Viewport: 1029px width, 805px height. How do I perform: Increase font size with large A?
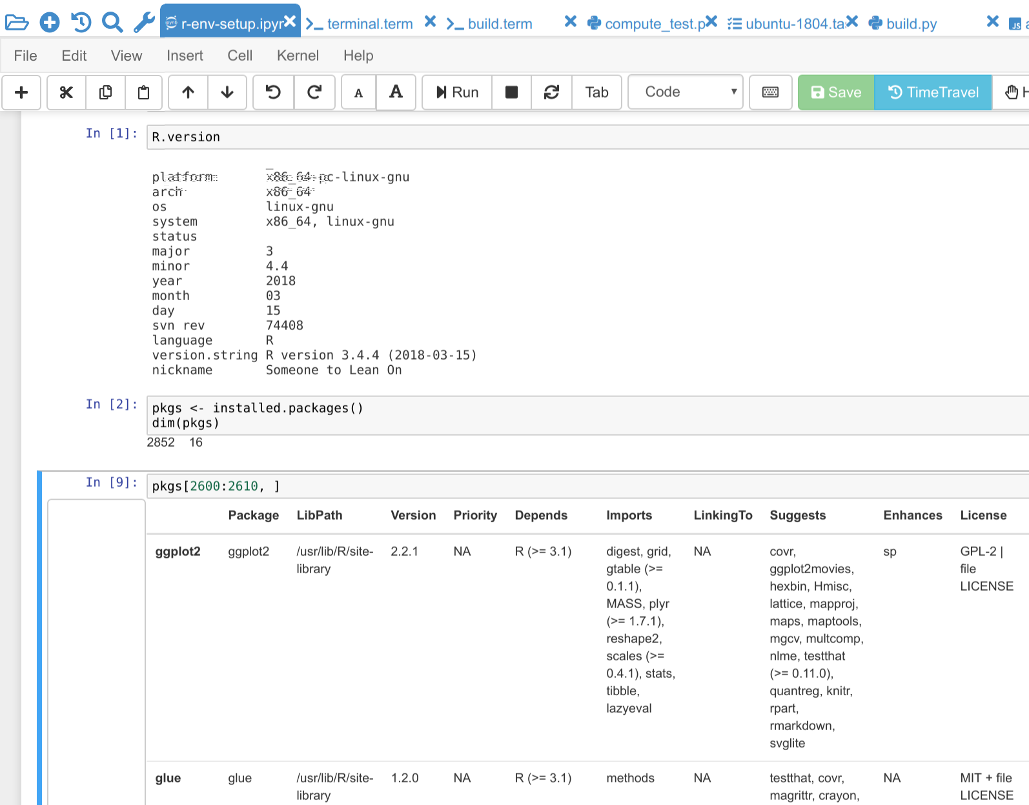[x=396, y=92]
